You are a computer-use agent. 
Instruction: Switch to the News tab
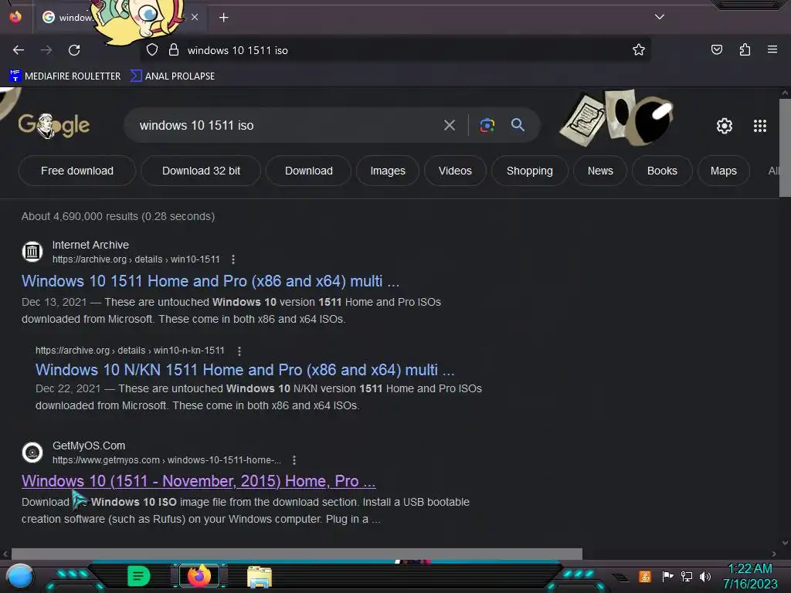coord(600,171)
